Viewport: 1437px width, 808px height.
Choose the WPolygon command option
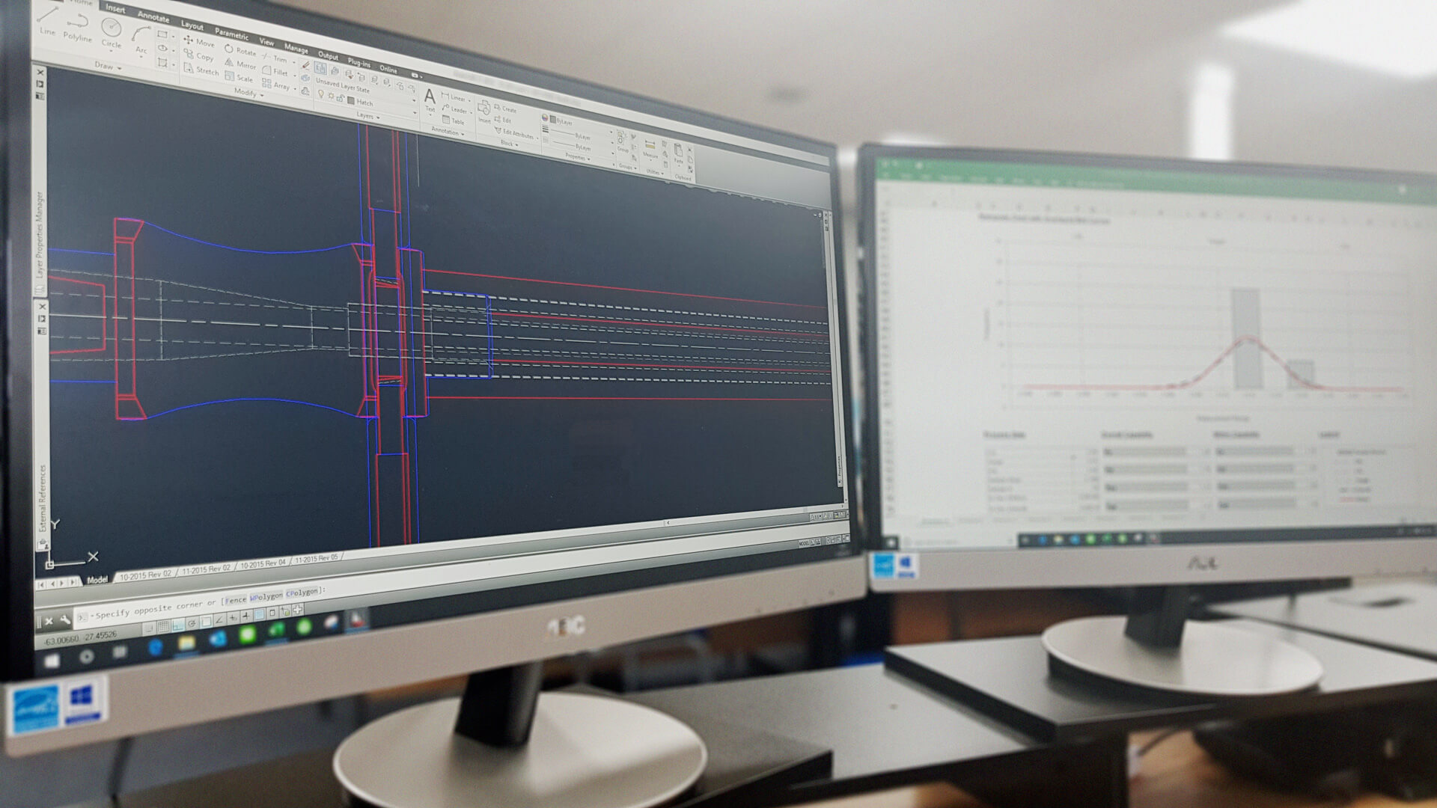point(266,597)
